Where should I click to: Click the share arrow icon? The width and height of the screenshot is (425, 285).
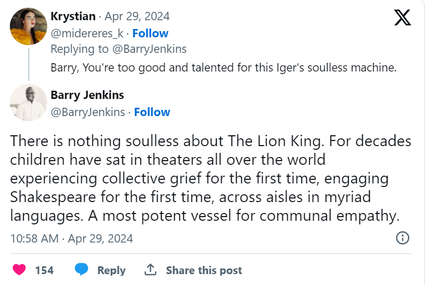[x=150, y=270]
